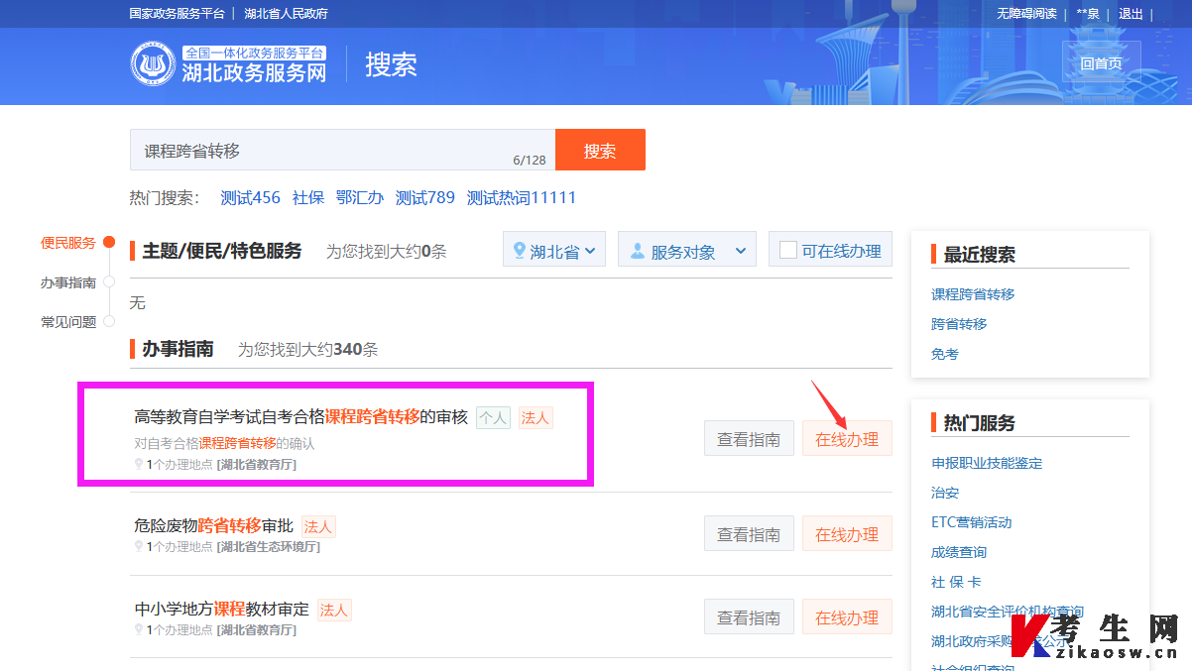Open 无障碍阅读 mode

[1026, 14]
